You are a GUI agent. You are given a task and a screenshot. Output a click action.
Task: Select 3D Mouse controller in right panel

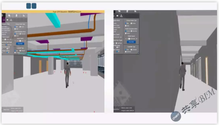point(126,52)
